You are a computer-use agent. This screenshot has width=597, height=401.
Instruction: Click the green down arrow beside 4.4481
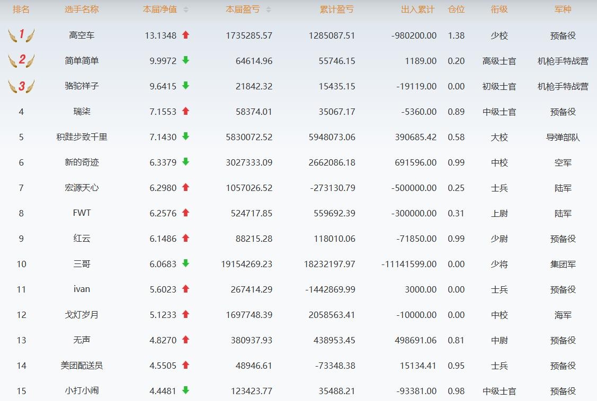(x=185, y=390)
